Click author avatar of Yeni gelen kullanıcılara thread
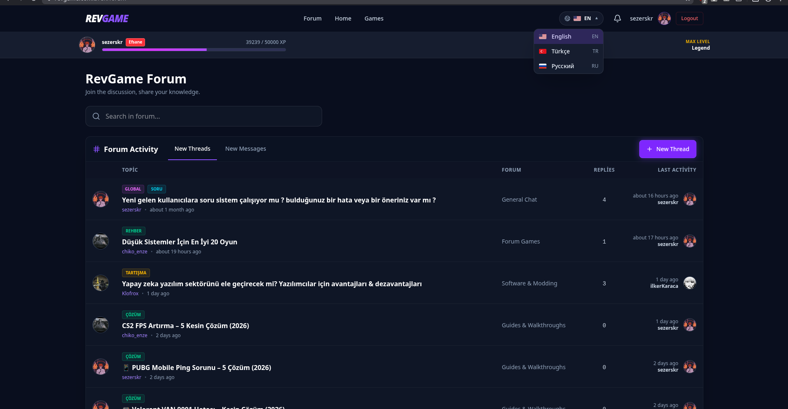The height and width of the screenshot is (409, 788). [x=101, y=199]
